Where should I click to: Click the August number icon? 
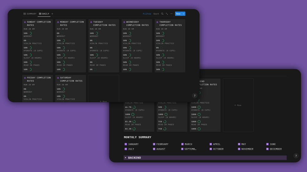154,149
